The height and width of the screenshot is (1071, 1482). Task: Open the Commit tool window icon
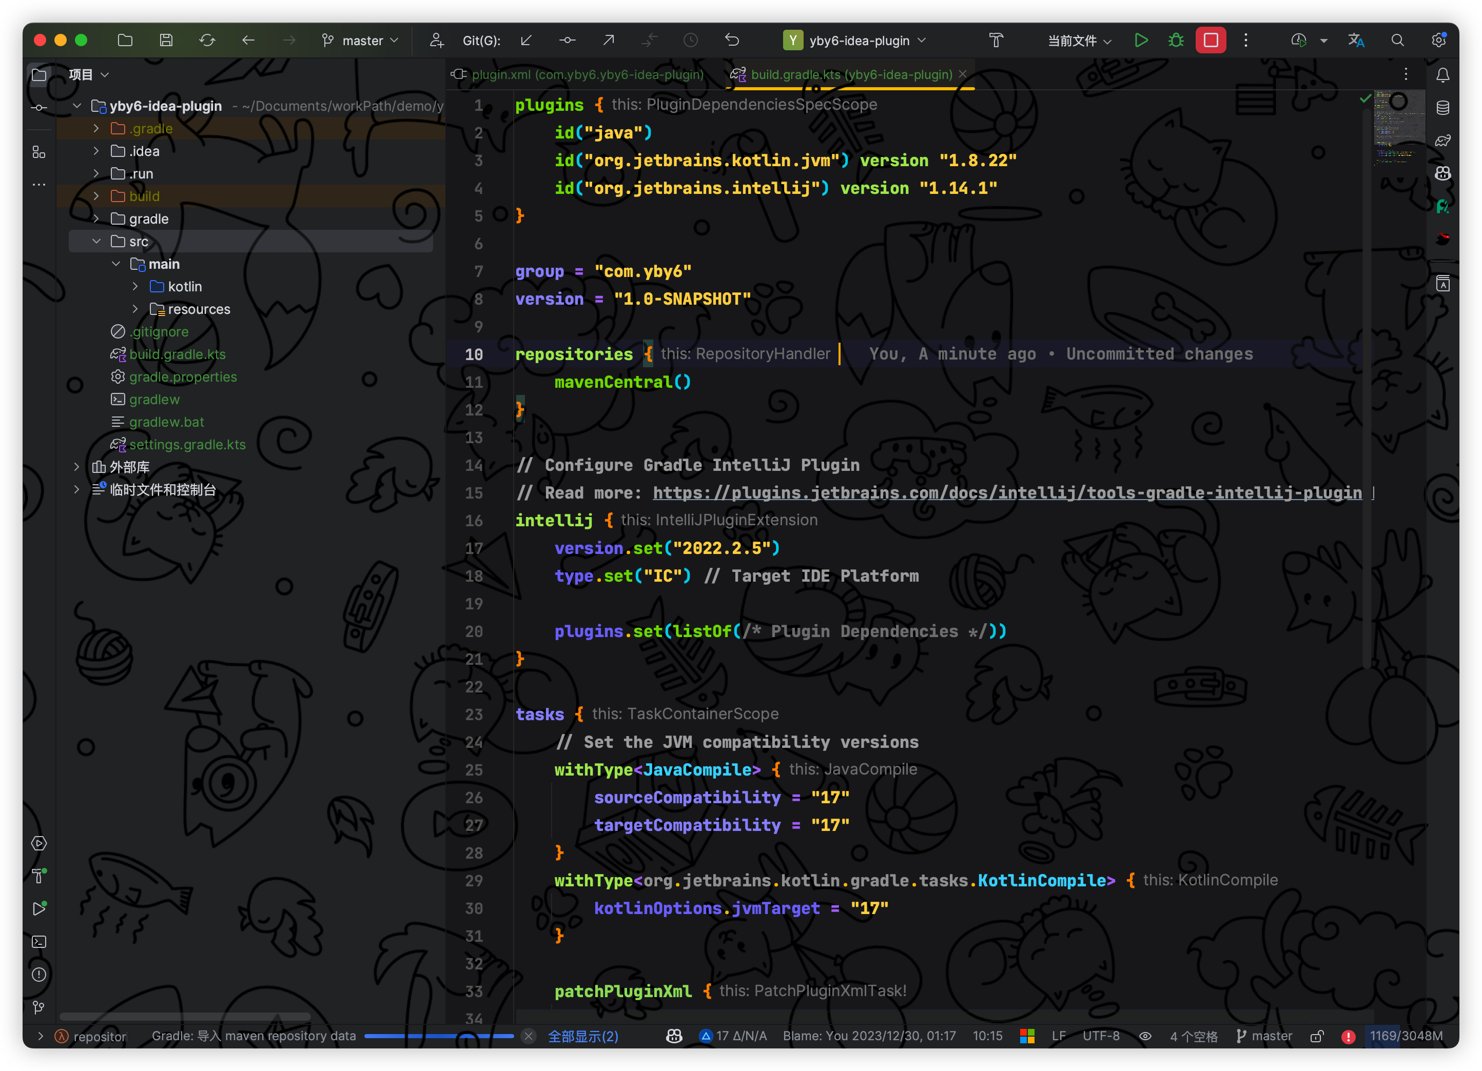point(38,108)
